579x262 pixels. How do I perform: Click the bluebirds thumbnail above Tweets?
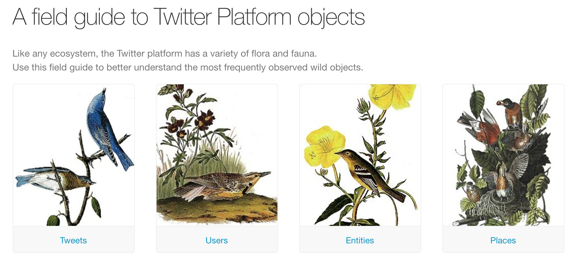[x=74, y=155]
